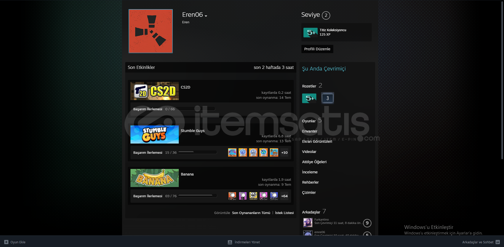Click Furkantino's friend avatar
The image size is (504, 247).
tap(308, 223)
